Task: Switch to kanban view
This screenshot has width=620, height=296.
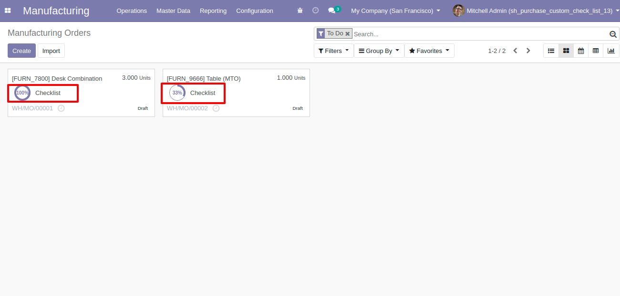Action: pyautogui.click(x=566, y=51)
